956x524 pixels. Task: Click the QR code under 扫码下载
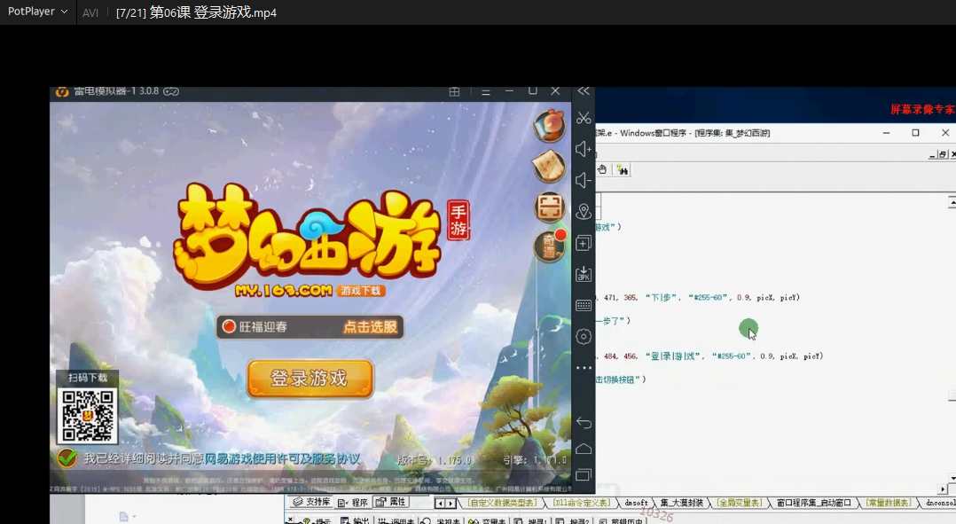tap(87, 416)
